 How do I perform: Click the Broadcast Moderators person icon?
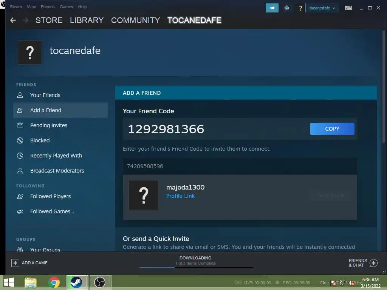pos(20,171)
